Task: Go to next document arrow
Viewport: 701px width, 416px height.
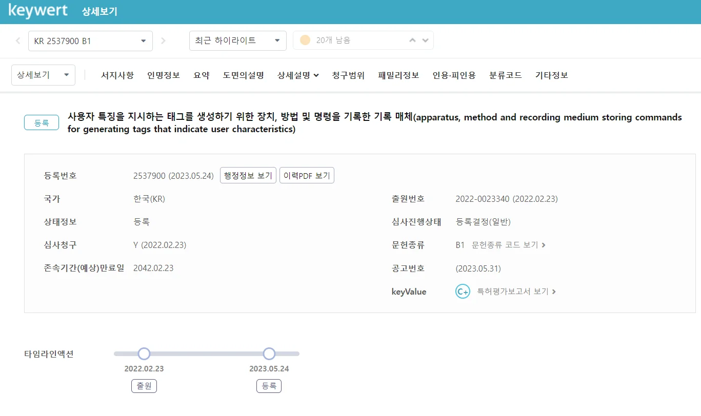Action: [x=163, y=41]
